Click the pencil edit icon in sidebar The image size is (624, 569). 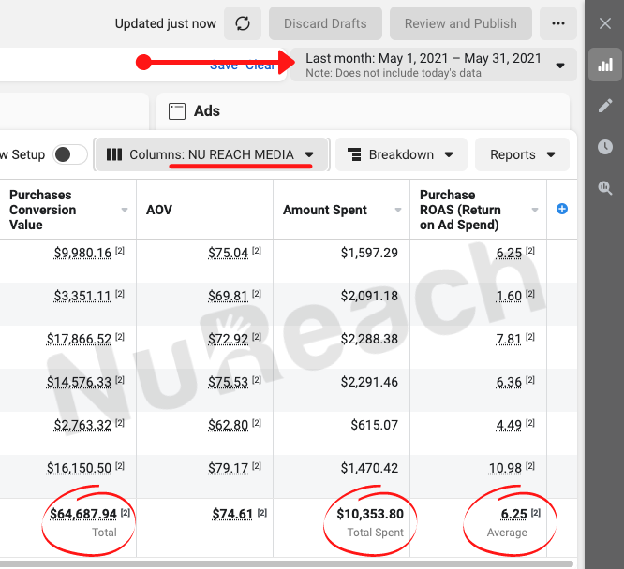[604, 106]
